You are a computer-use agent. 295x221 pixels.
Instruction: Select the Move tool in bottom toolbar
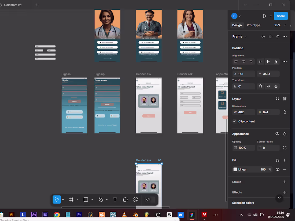(57, 200)
